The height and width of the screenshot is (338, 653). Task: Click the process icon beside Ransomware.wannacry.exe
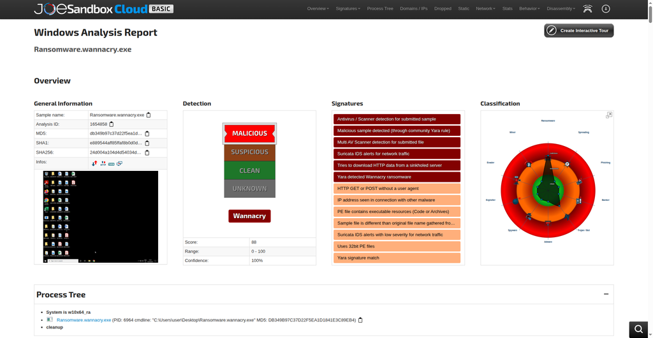pyautogui.click(x=50, y=320)
